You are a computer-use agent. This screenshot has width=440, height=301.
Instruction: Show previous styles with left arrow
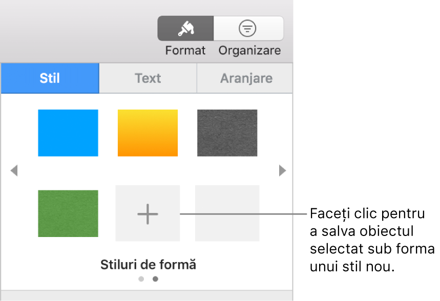[14, 170]
